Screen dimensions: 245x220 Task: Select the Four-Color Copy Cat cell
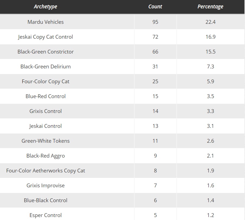(x=45, y=82)
